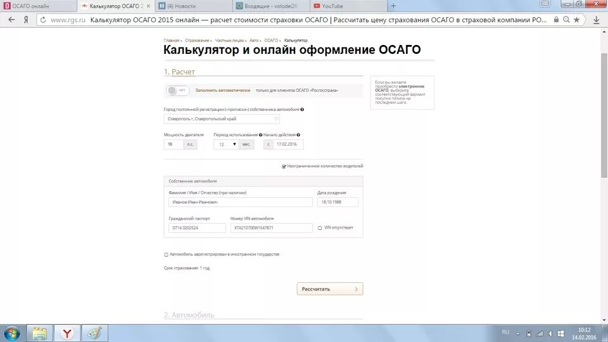
Task: Click the 'мес.' unit label
Action: point(246,144)
